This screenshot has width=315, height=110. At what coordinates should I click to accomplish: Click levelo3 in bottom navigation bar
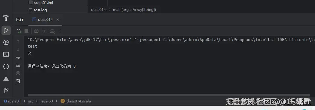coord(47,101)
